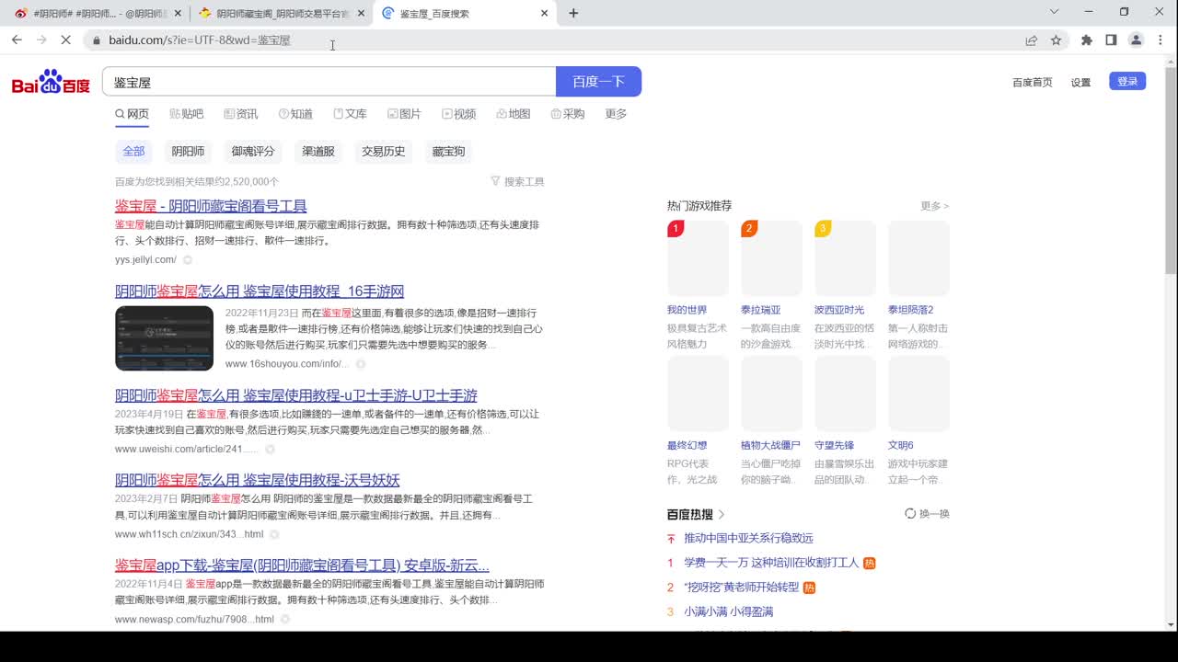The width and height of the screenshot is (1178, 662).
Task: Click the yys.jellyl.com URL
Action: [x=145, y=260]
